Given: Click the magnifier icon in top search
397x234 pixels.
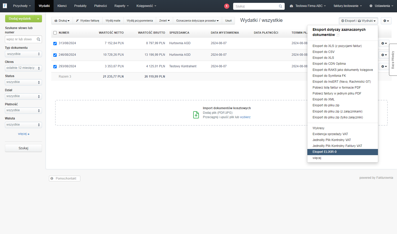Looking at the screenshot, I should click(x=281, y=6).
